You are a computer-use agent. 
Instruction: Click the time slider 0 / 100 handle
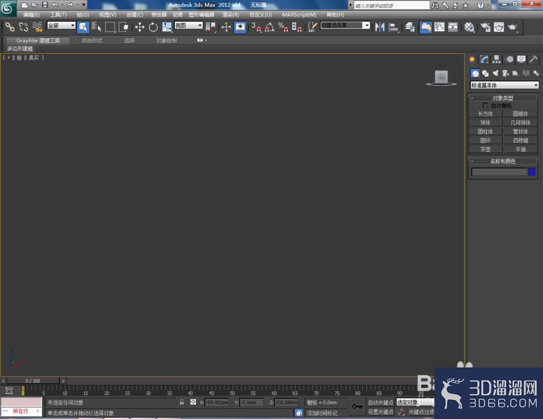[x=33, y=380]
